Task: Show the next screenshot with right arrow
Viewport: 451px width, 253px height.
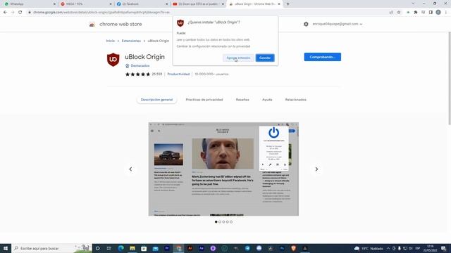Action: 316,169
